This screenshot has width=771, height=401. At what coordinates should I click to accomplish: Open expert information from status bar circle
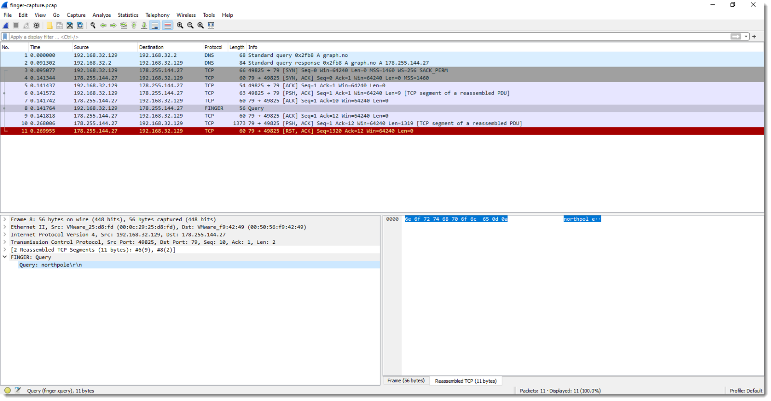coord(7,390)
